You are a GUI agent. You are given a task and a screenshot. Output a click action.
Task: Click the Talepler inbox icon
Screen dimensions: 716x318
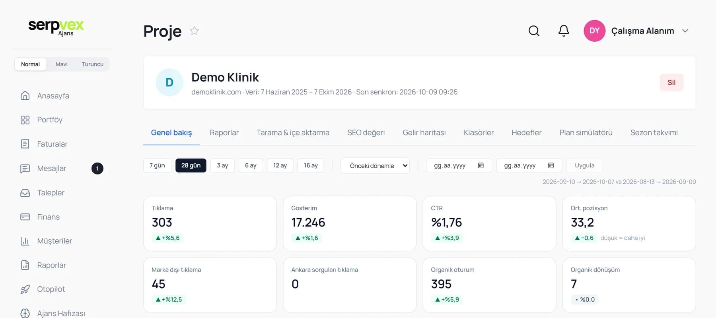pos(25,193)
